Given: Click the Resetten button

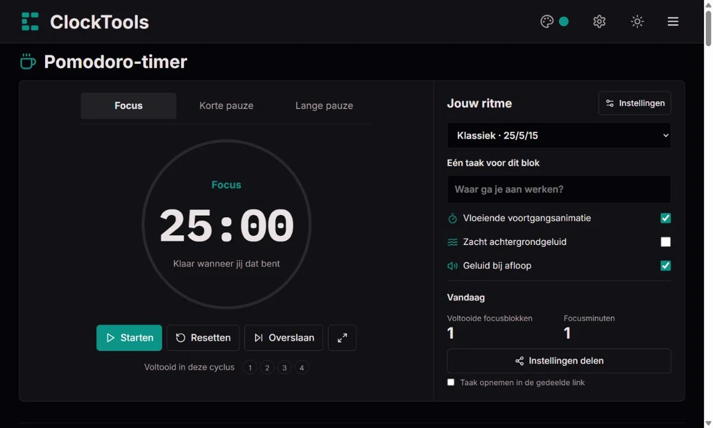Looking at the screenshot, I should pyautogui.click(x=203, y=338).
